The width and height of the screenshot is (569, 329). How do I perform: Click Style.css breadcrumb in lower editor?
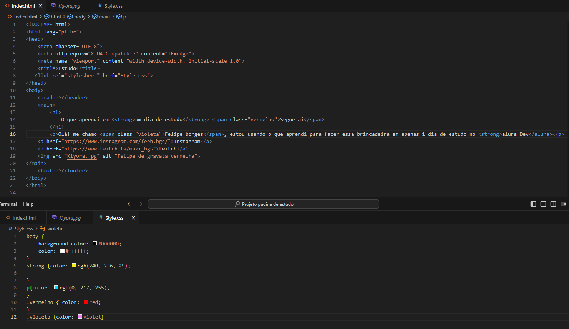(24, 229)
